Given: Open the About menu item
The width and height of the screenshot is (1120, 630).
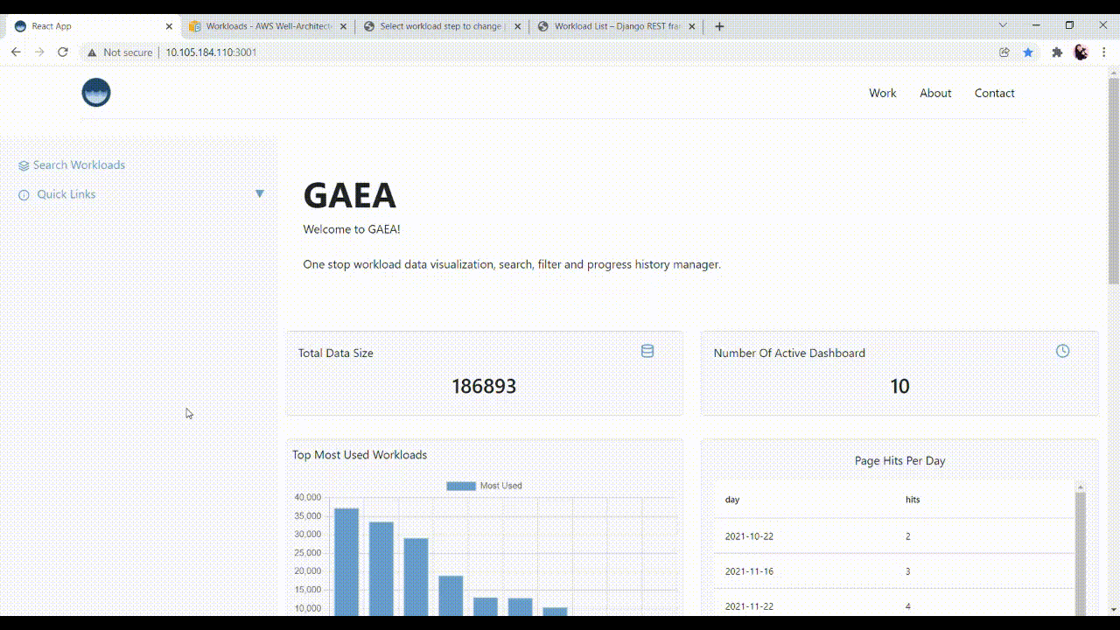Looking at the screenshot, I should tap(935, 93).
